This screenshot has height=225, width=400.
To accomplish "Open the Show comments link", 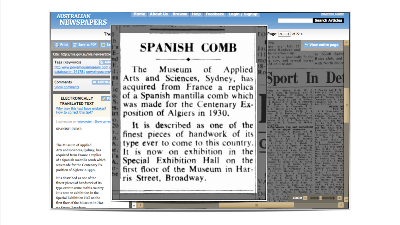I will 67,87.
